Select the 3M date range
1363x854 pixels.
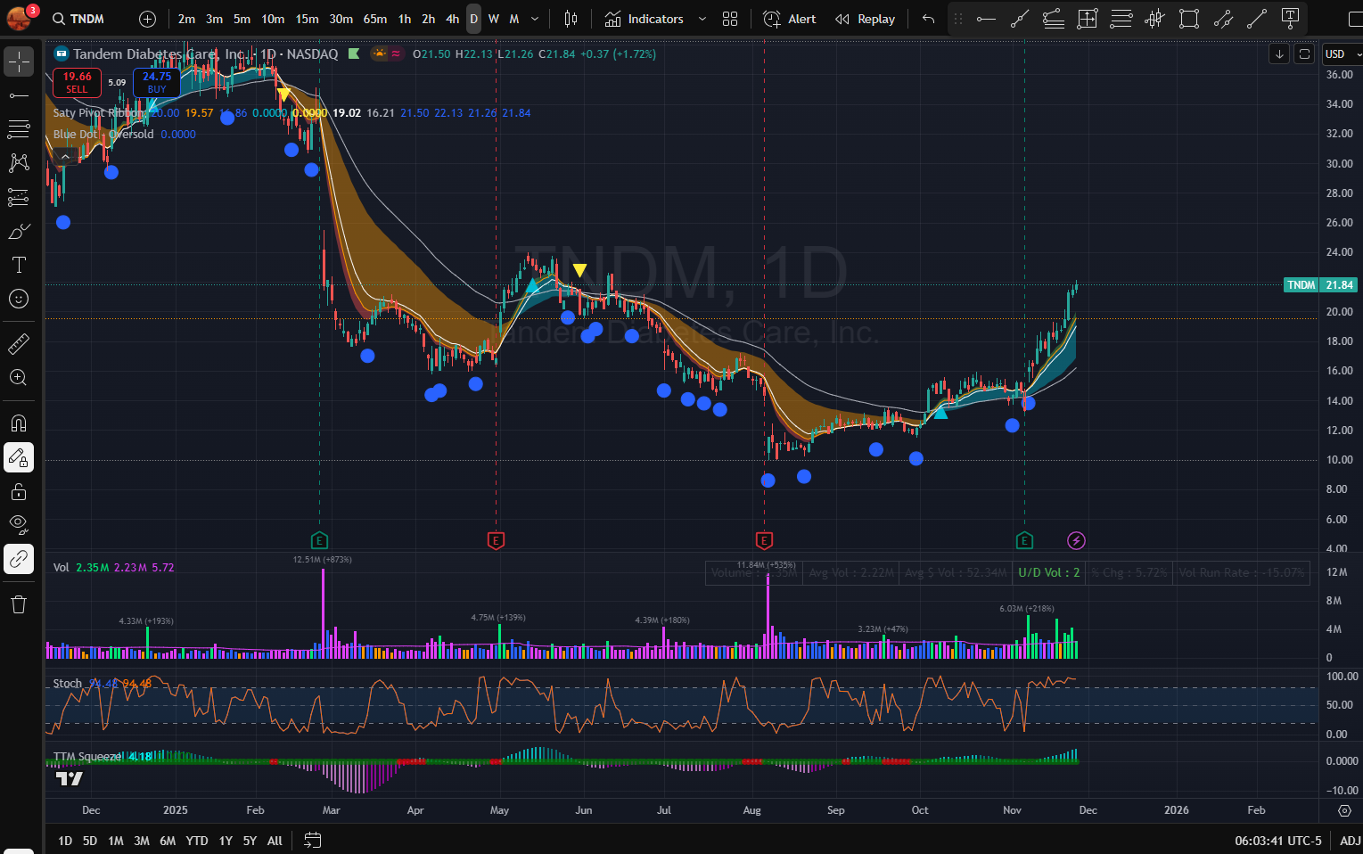pos(142,841)
